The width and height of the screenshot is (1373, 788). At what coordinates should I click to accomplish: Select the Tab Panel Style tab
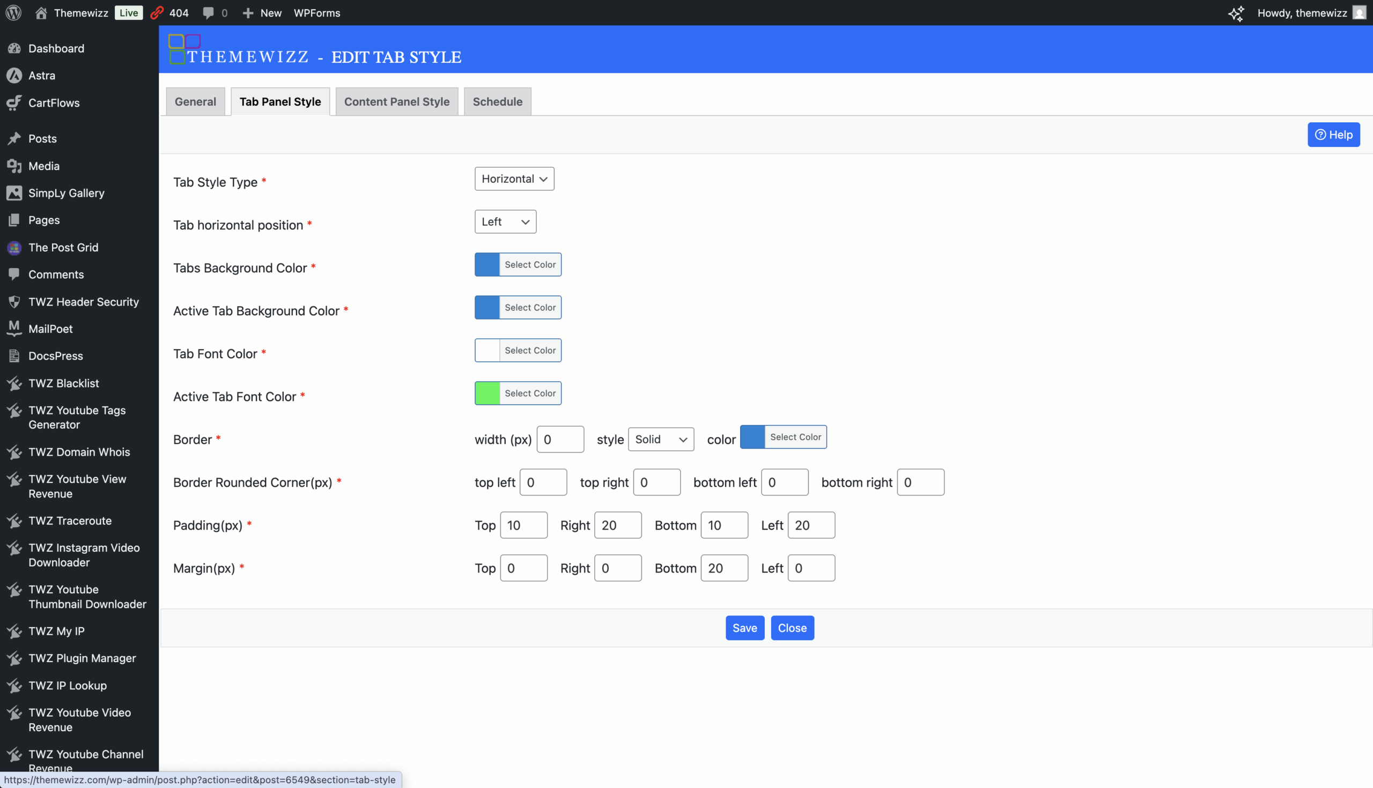(280, 101)
